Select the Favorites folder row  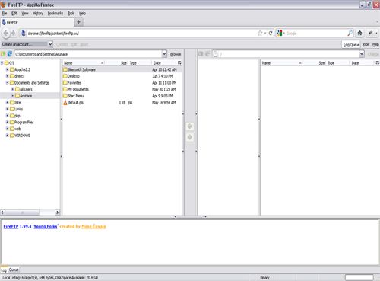coord(122,82)
